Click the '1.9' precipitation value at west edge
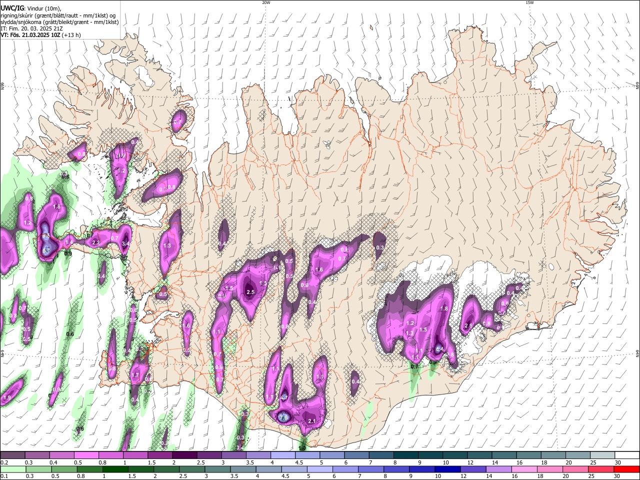640x480 pixels. point(7,398)
